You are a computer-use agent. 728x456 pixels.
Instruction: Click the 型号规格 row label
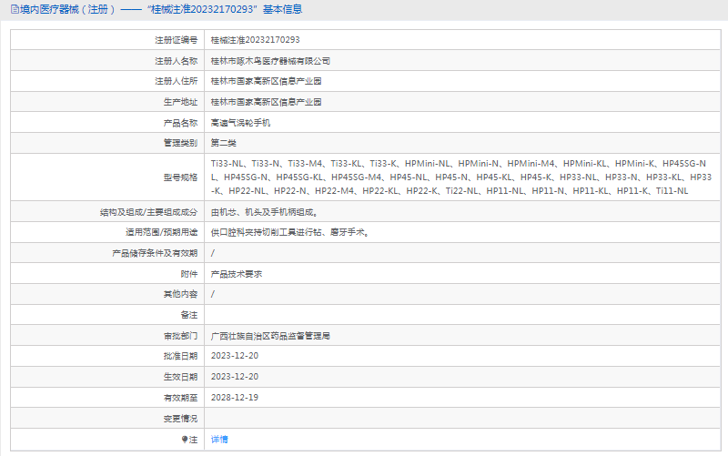(180, 177)
